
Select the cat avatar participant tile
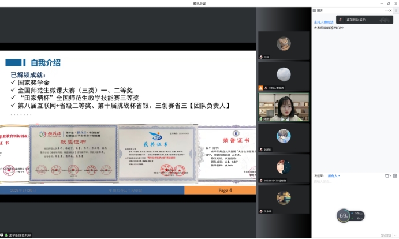click(x=283, y=43)
